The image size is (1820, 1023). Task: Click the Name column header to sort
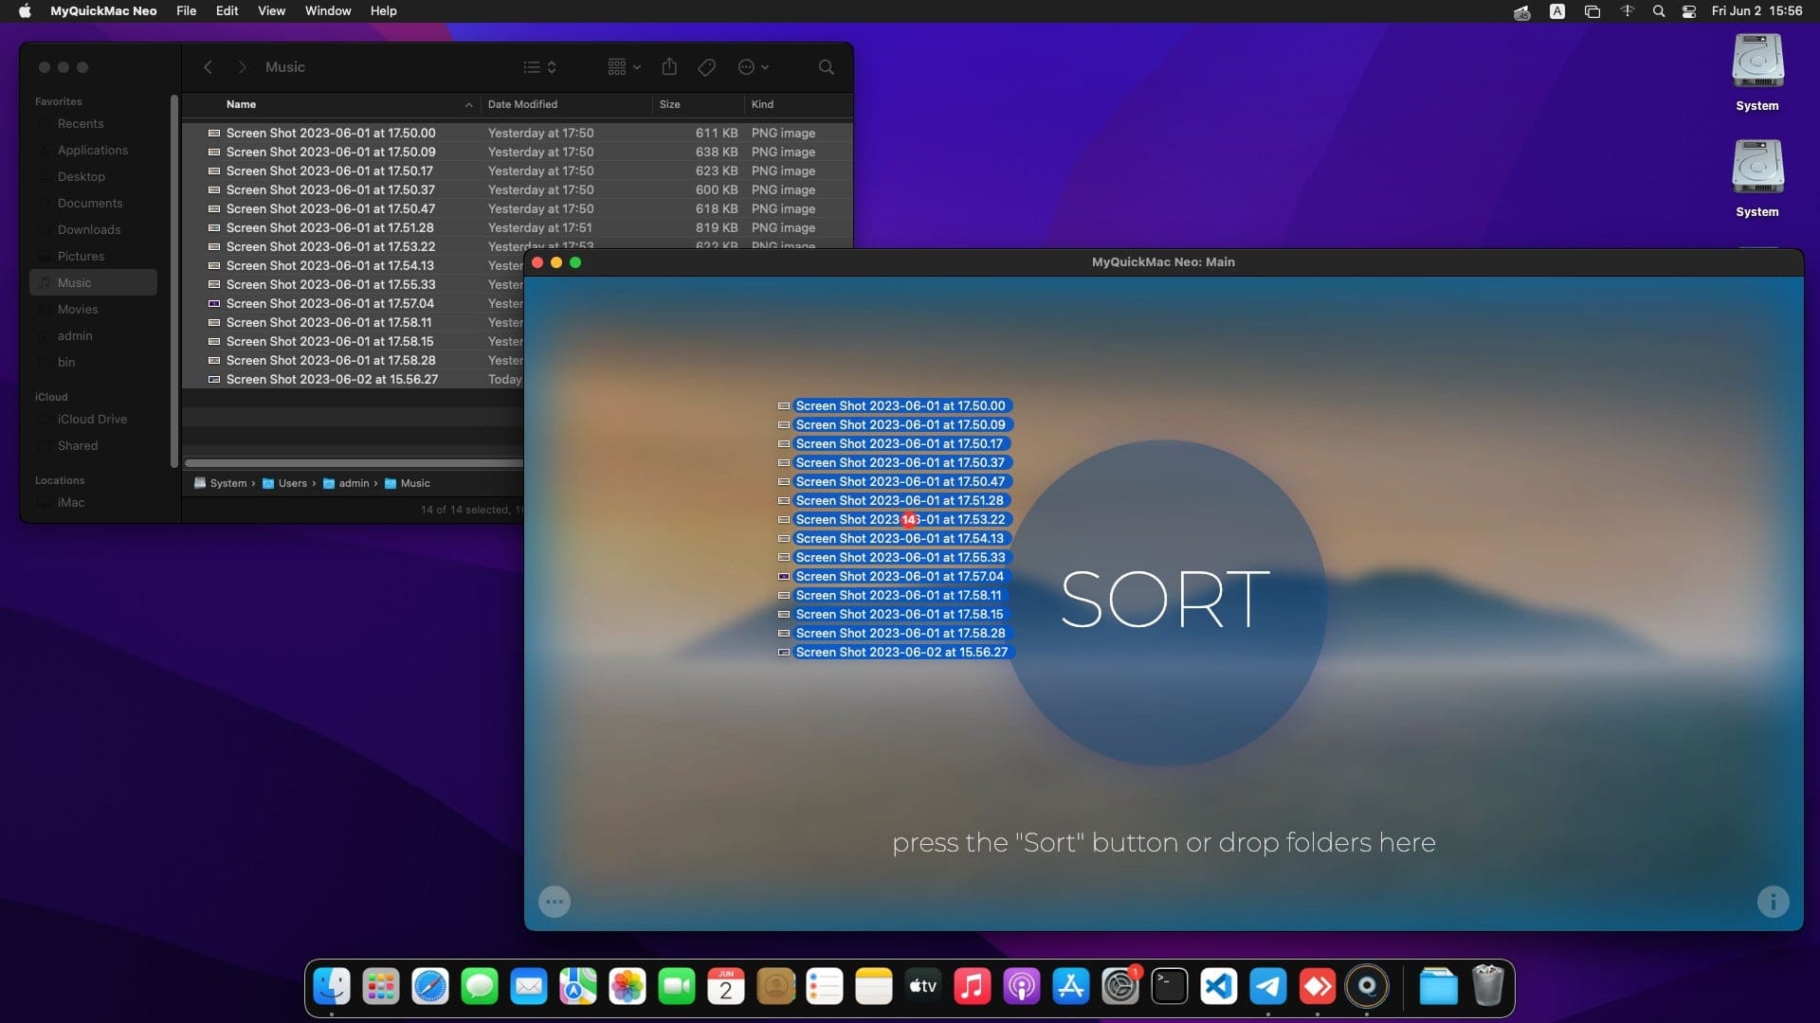(240, 103)
